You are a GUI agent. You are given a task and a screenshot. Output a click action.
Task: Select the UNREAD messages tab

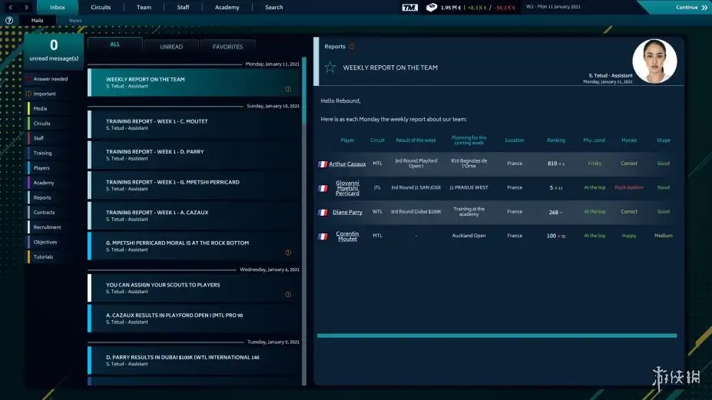pos(171,47)
